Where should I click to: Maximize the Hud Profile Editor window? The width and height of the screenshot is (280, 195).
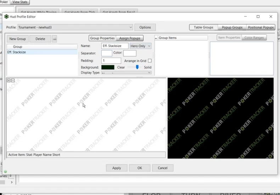[258, 17]
